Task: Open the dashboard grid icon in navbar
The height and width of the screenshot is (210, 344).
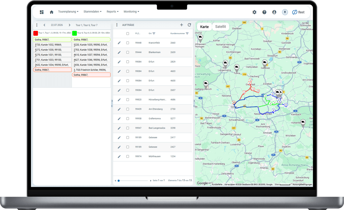Action: 42,12
